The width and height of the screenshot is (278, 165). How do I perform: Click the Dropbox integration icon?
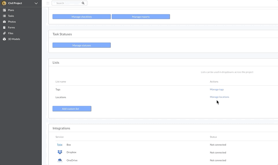coord(60,152)
